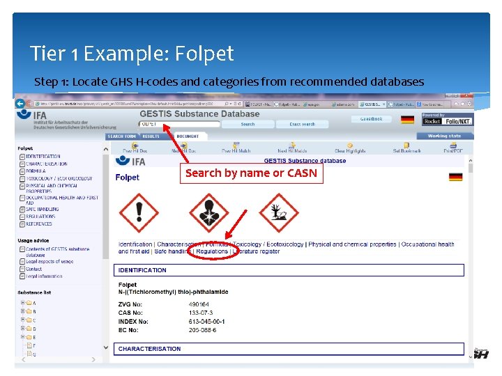This screenshot has height=376, width=502.
Task: Click the environmental hazard pictogram
Action: [278, 212]
